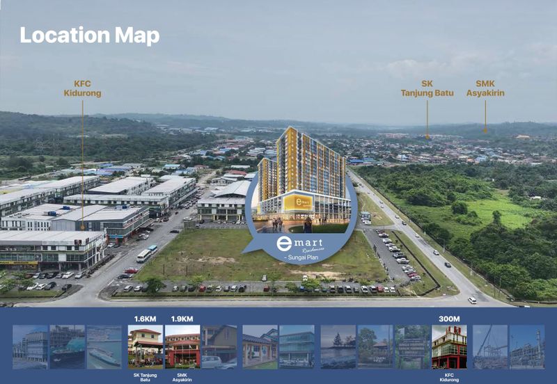Click the Sungai Plan text under the logo
Screen dimensions: 557x384
pos(303,257)
